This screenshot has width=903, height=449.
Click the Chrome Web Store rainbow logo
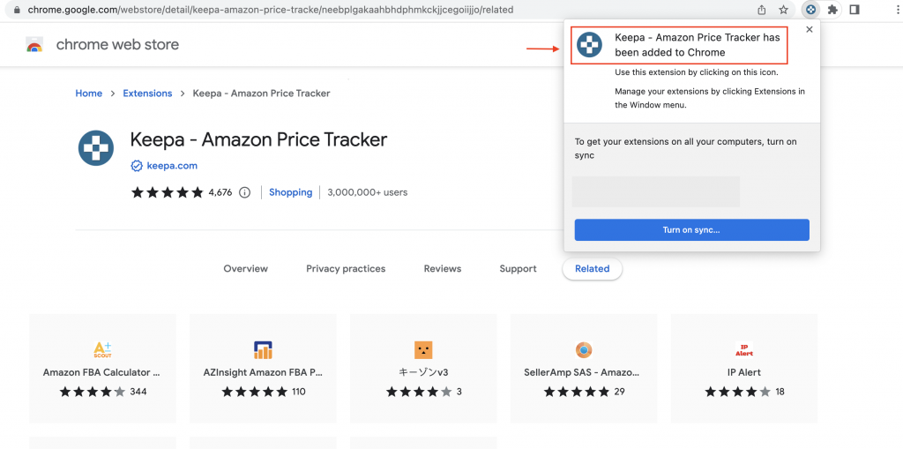34,45
